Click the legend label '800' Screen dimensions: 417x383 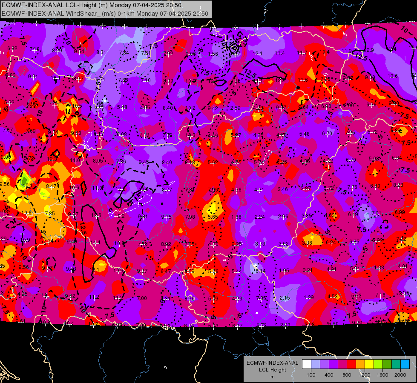tap(347, 375)
